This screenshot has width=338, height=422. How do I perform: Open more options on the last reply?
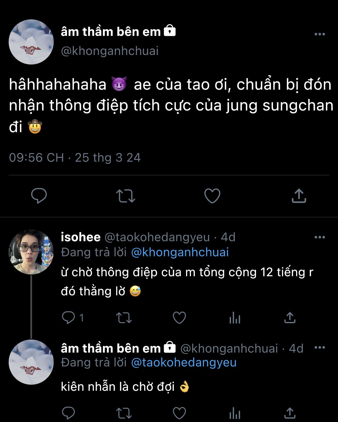point(320,348)
